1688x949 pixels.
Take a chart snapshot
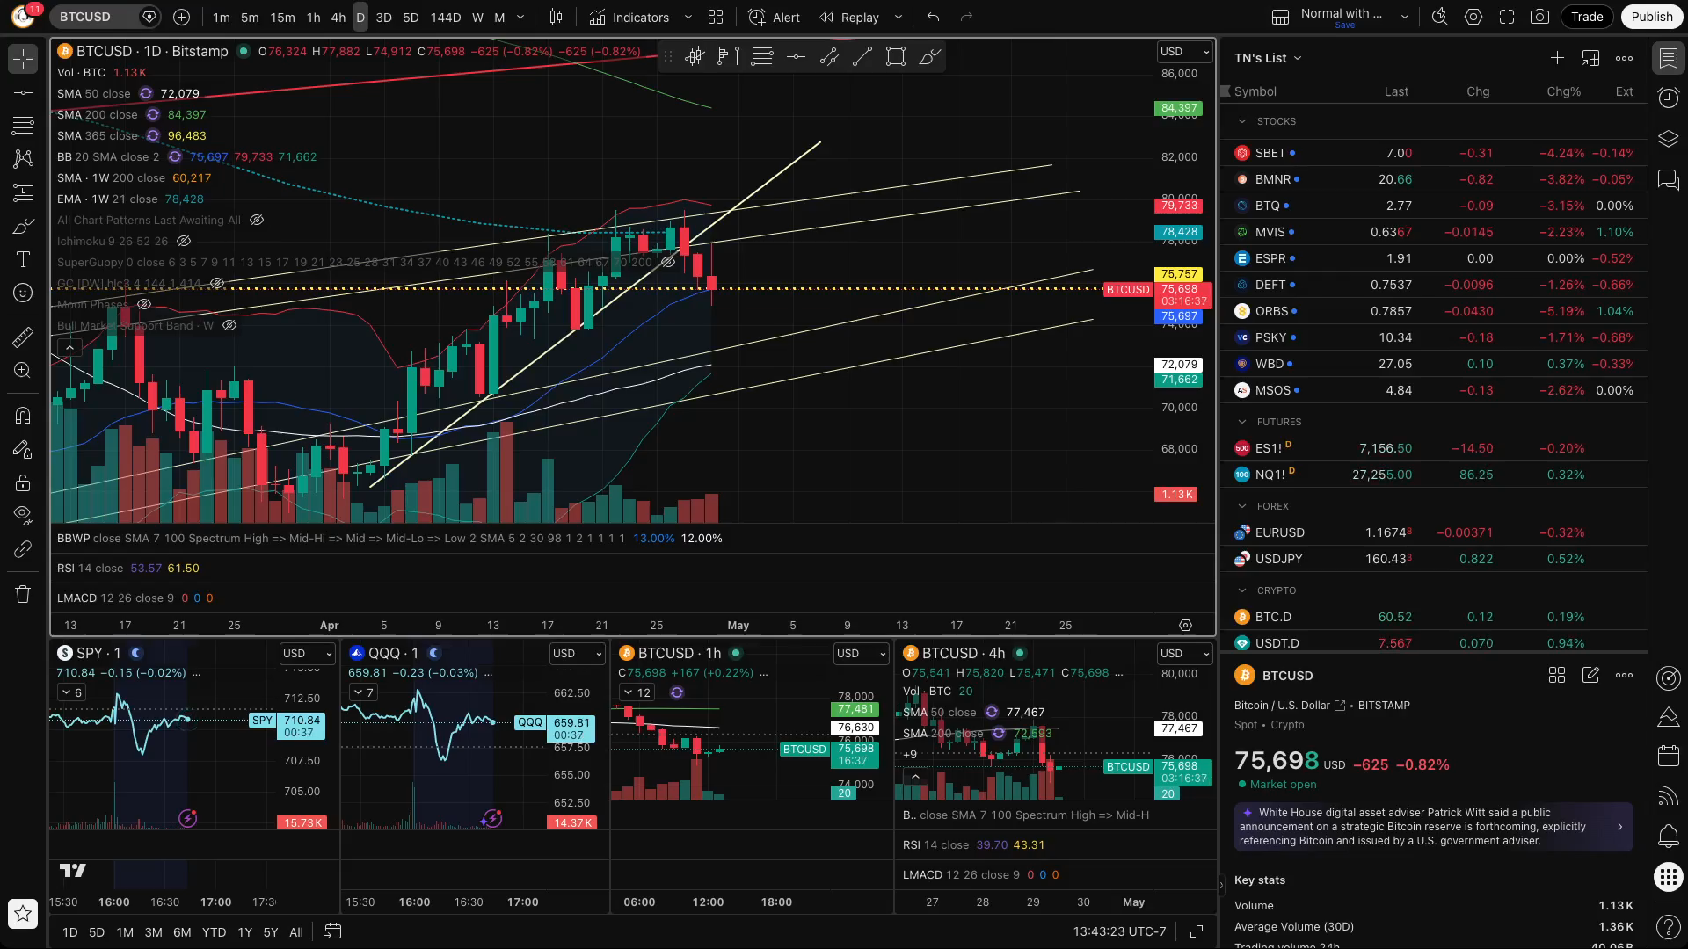1539,17
